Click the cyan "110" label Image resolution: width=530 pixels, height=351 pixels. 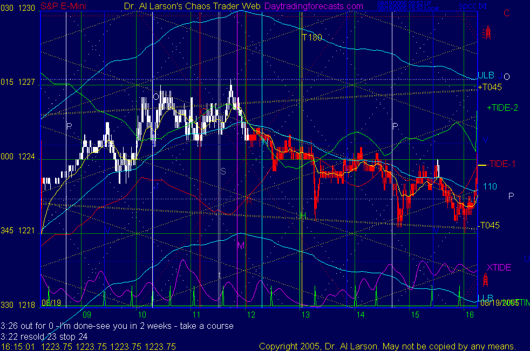pos(490,186)
